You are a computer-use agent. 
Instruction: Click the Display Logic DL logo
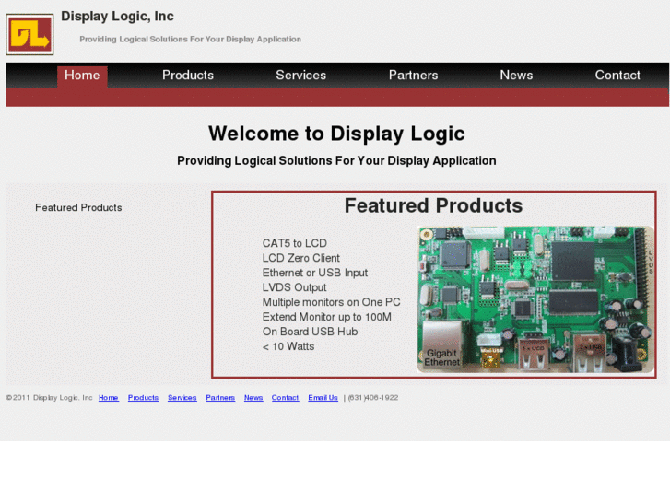tap(29, 34)
